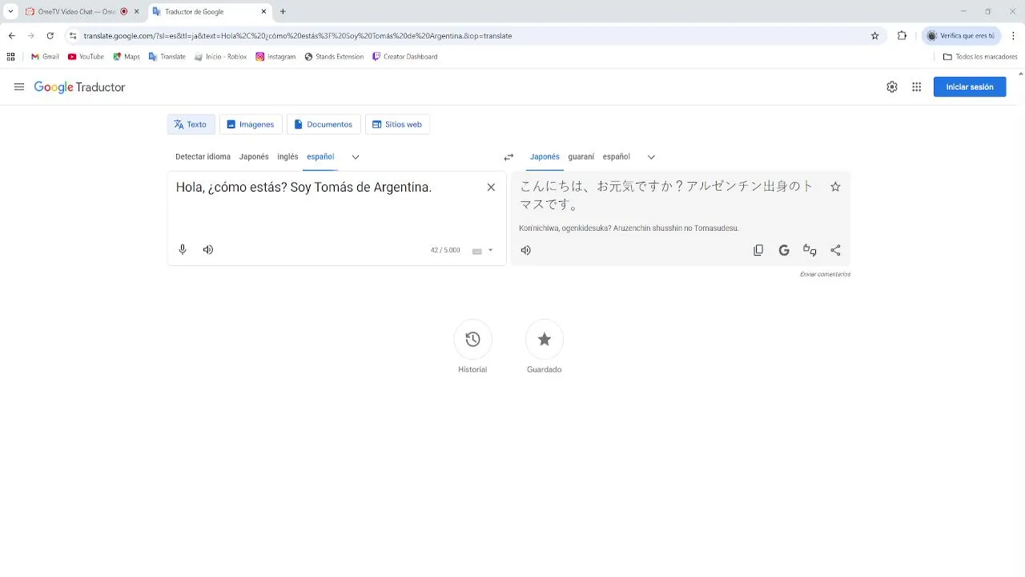Open Google Translate settings gear
Image resolution: width=1025 pixels, height=577 pixels.
tap(892, 87)
